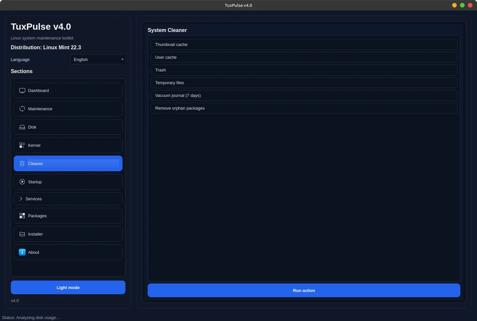Click the Packages grid icon
The height and width of the screenshot is (321, 477).
click(x=22, y=216)
